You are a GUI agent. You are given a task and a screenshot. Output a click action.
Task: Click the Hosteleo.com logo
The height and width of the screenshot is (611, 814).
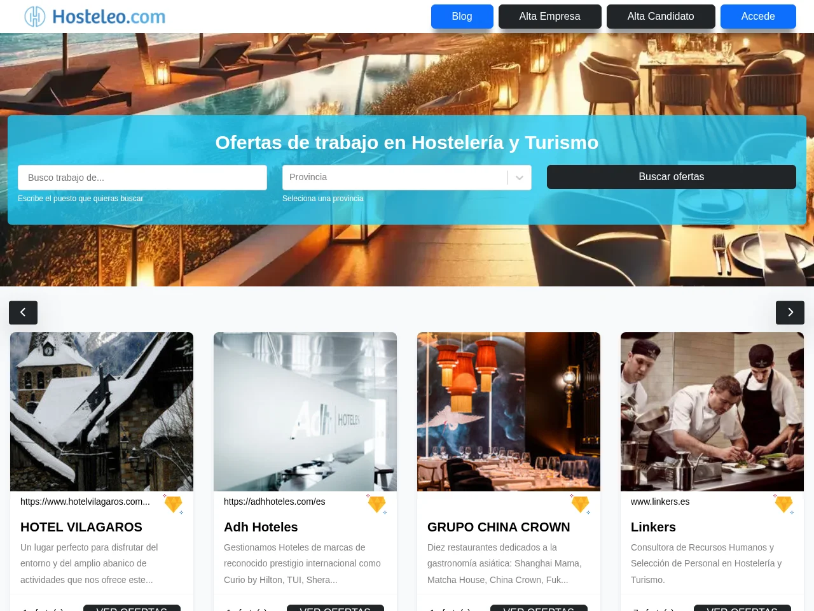click(95, 17)
